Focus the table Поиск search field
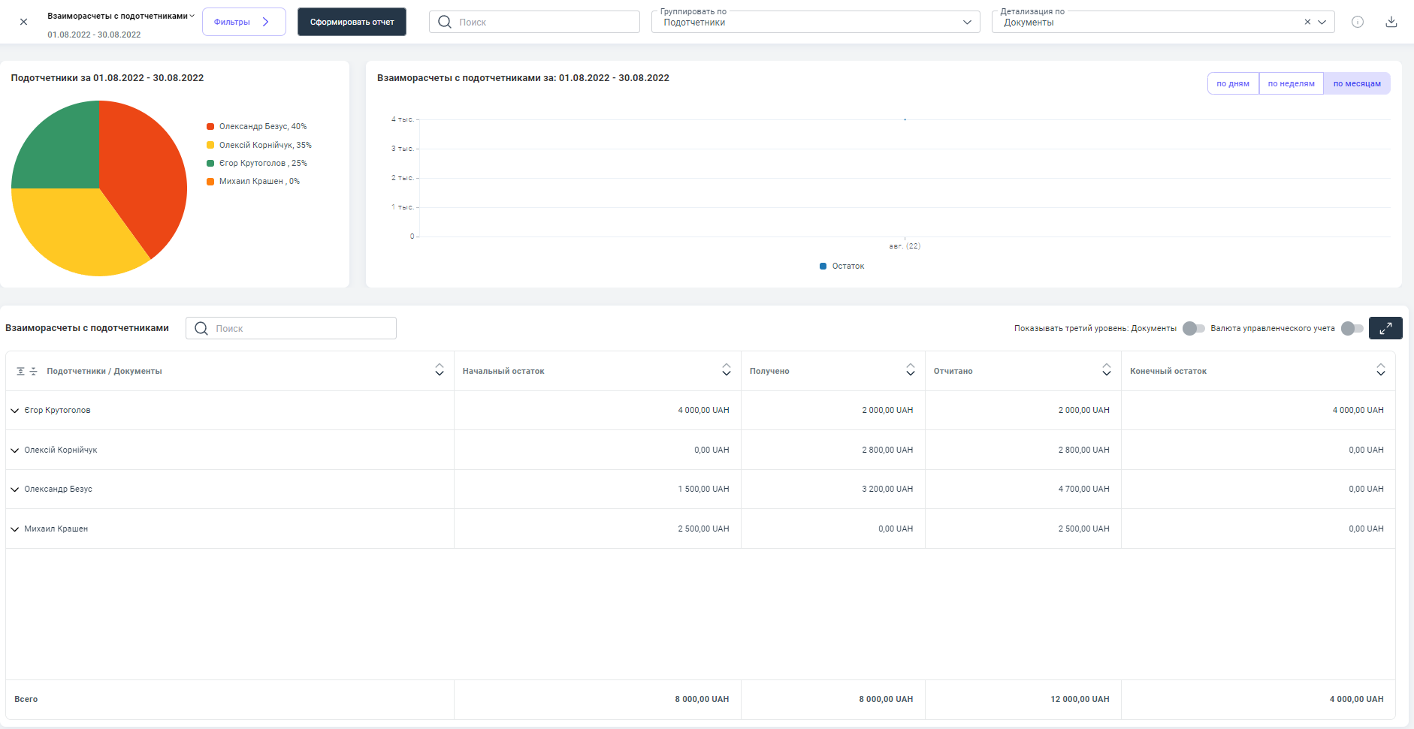The width and height of the screenshot is (1414, 729). (301, 328)
